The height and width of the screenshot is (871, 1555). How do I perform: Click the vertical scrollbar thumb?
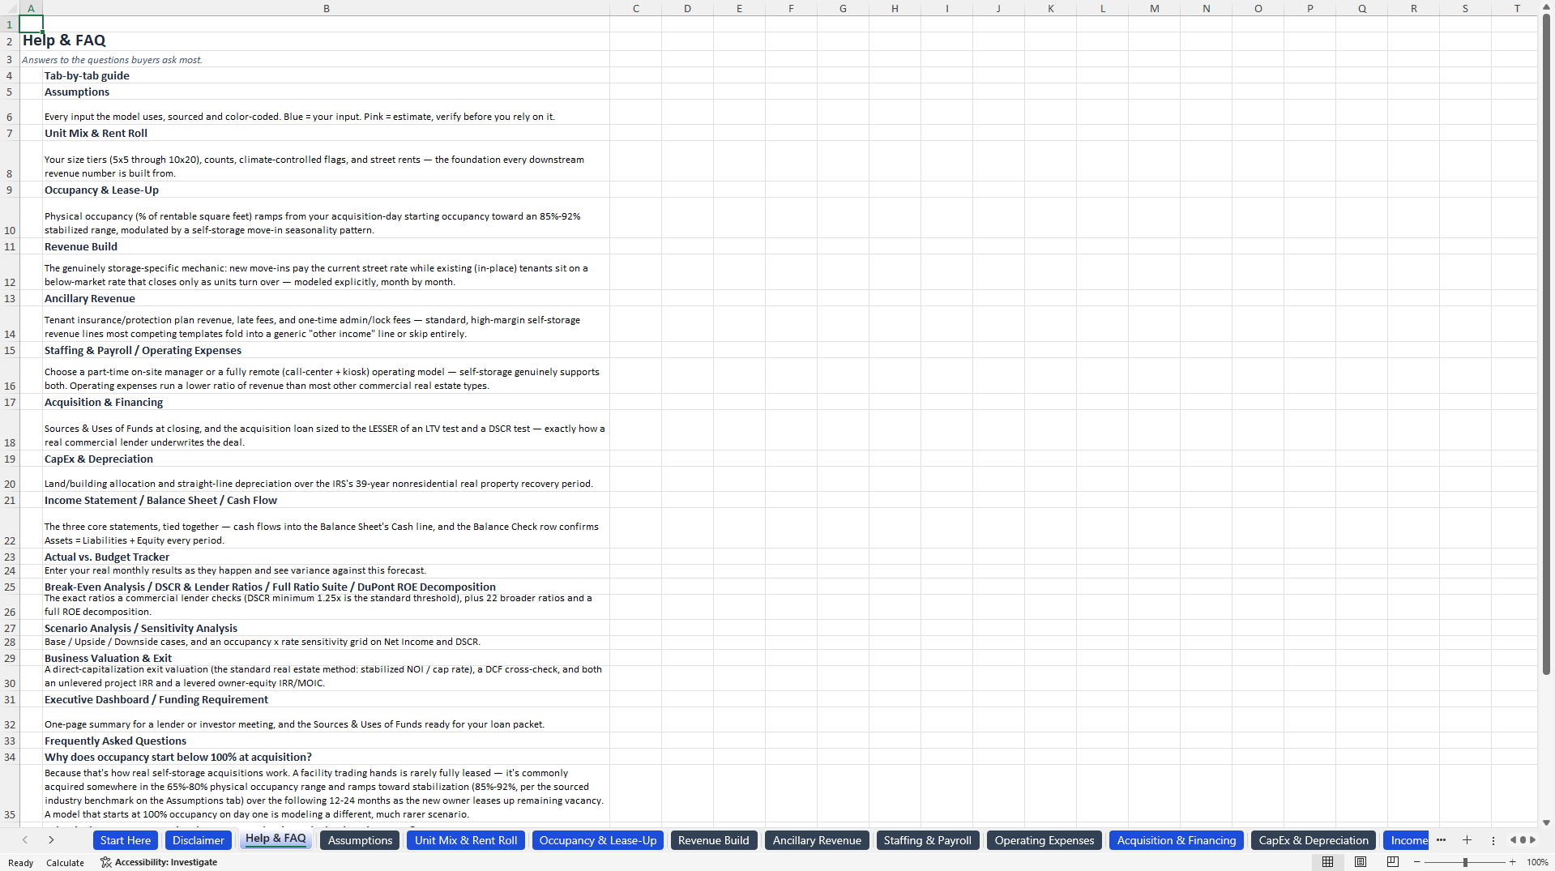[x=1546, y=344]
